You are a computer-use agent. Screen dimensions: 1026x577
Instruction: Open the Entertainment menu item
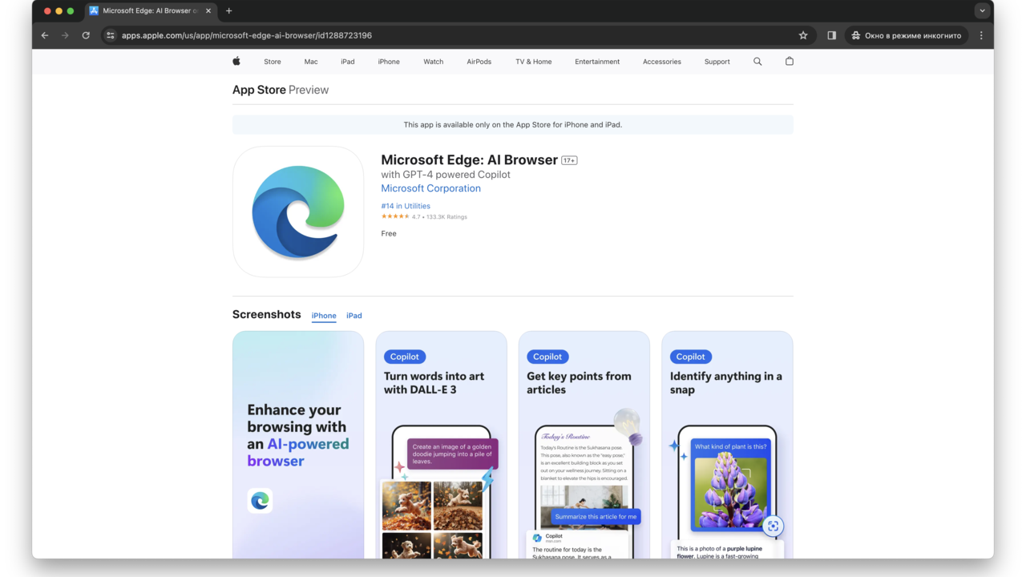(x=597, y=62)
